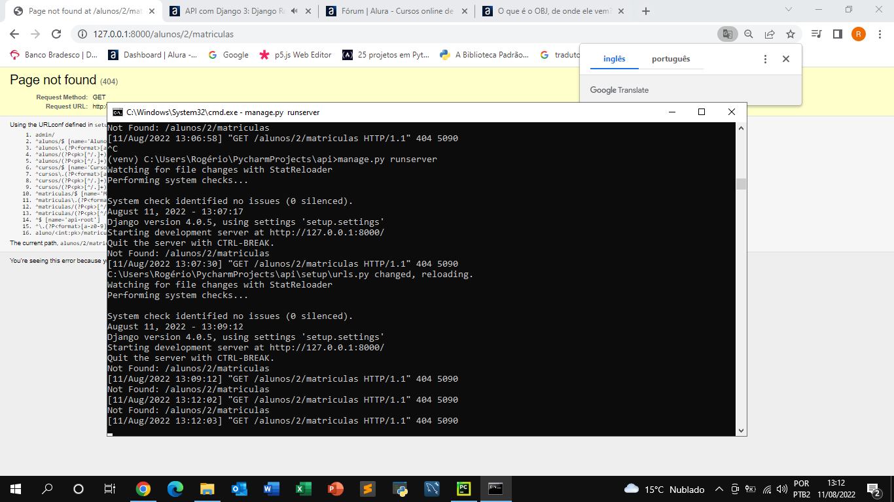Open the 'Dashboard | Alura' bookmark
The width and height of the screenshot is (894, 502).
click(x=152, y=55)
